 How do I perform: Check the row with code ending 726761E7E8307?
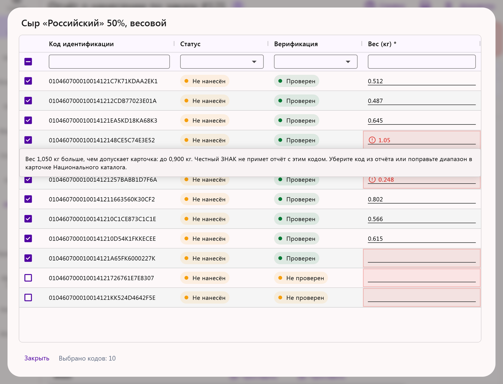pyautogui.click(x=28, y=278)
